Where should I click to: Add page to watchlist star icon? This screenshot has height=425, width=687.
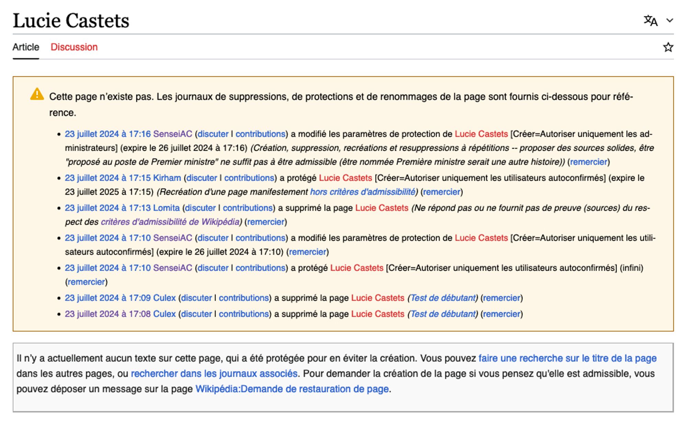click(x=668, y=47)
